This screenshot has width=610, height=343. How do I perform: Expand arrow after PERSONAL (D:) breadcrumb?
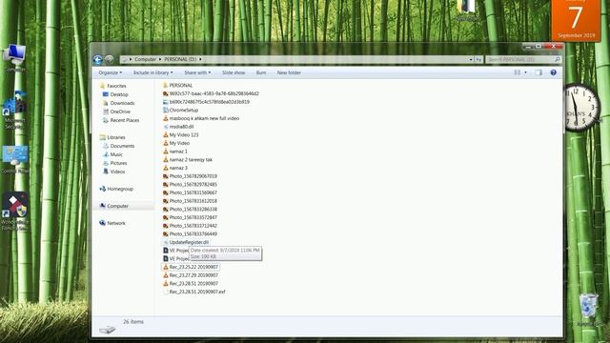click(200, 59)
